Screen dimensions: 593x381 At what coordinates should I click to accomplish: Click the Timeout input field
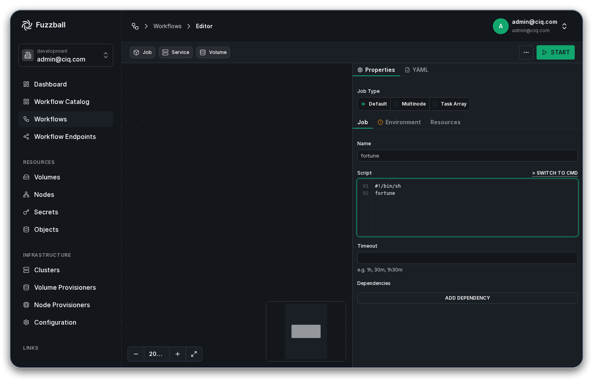[467, 258]
